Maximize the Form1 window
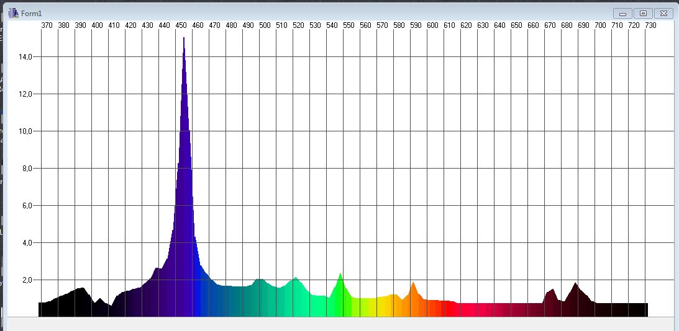Screen dimensions: 679x331 [x=643, y=14]
